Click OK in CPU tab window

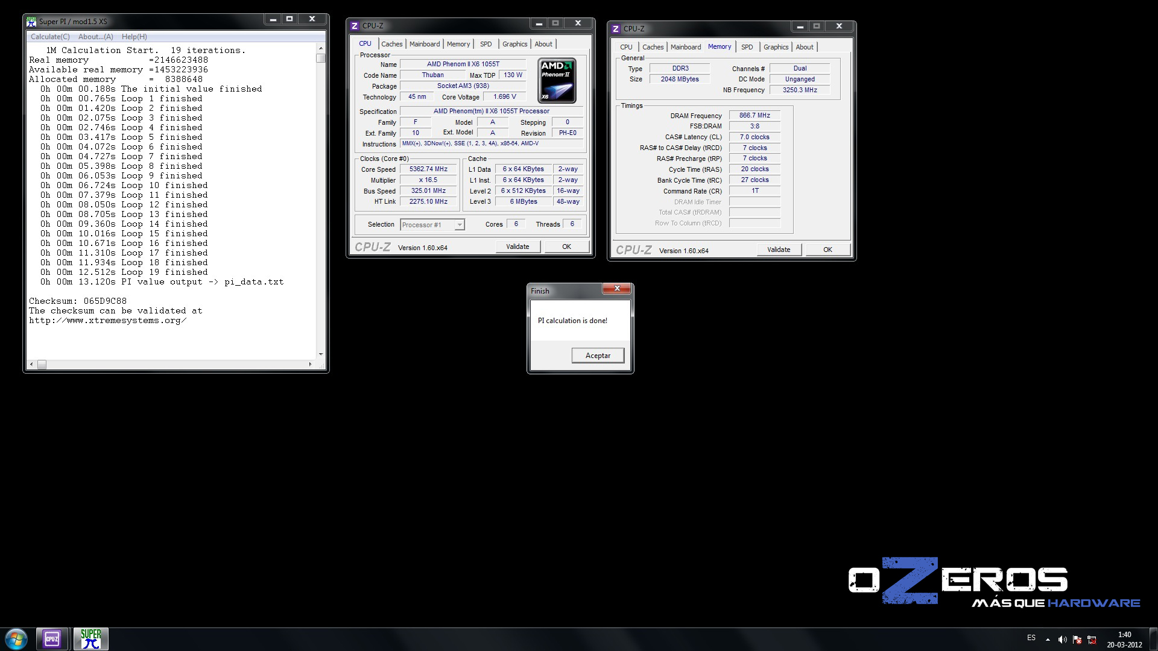(566, 247)
